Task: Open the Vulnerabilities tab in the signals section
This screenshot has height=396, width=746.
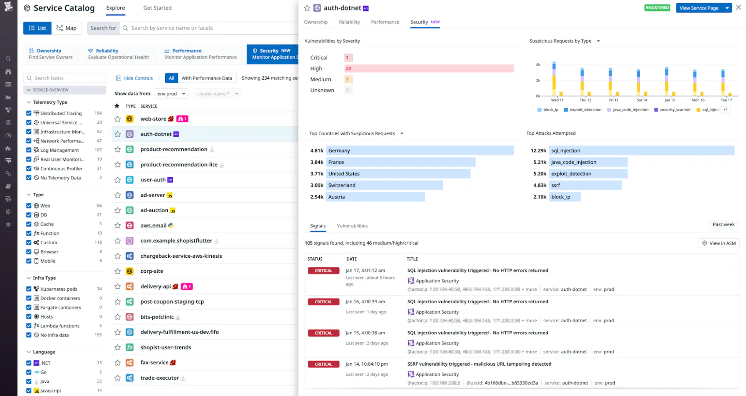Action: (x=352, y=226)
